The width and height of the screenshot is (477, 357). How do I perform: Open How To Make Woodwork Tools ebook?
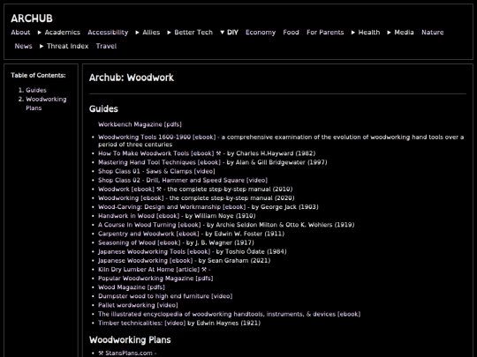coord(156,153)
